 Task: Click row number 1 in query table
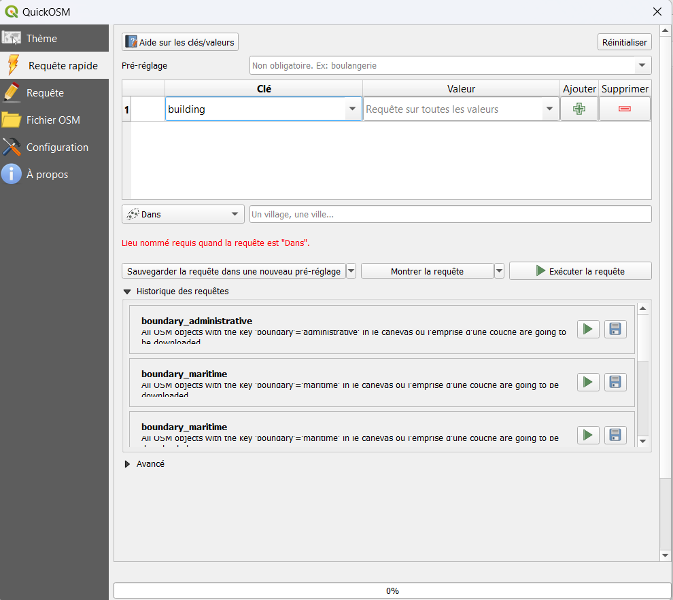126,109
